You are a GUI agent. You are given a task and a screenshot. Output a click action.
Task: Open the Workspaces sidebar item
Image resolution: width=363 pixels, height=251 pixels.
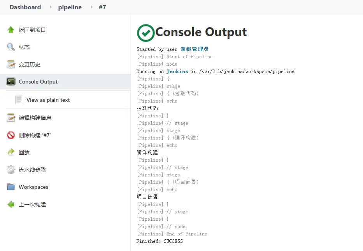(x=33, y=187)
